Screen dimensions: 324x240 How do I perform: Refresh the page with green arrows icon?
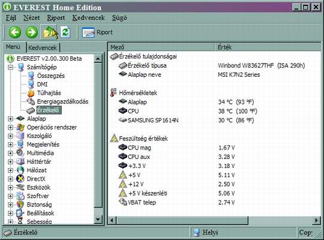pyautogui.click(x=65, y=32)
